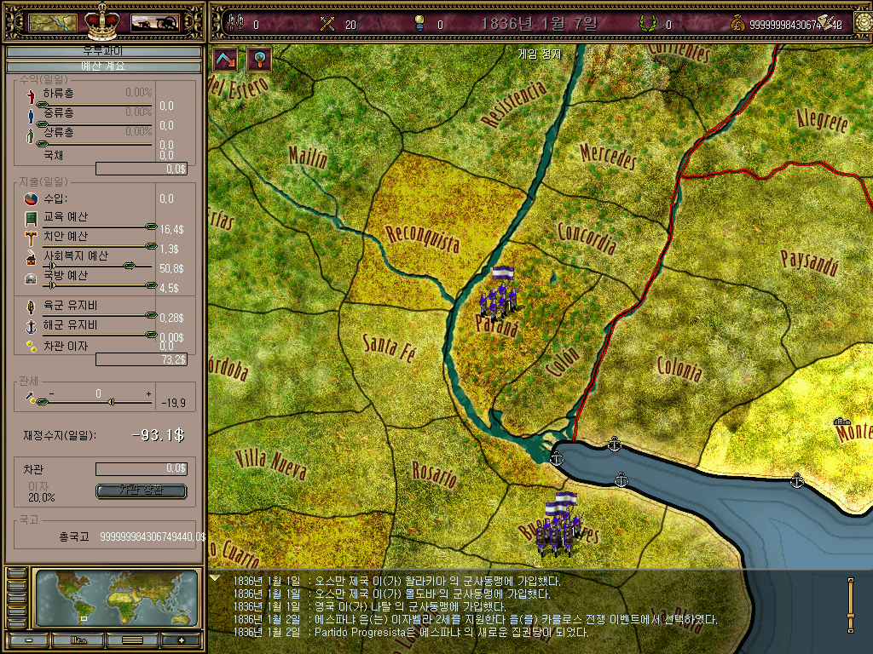Toggle the message log triangle arrow
Image resolution: width=873 pixels, height=654 pixels.
pos(214,578)
